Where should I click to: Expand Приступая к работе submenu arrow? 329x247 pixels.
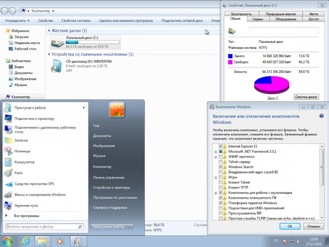click(x=84, y=108)
